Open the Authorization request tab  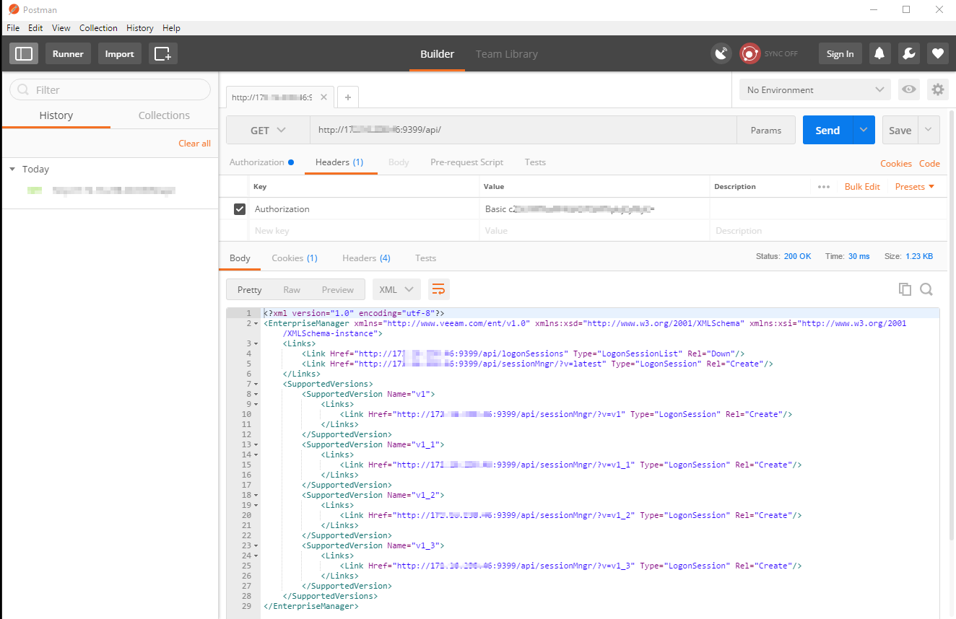tap(261, 162)
